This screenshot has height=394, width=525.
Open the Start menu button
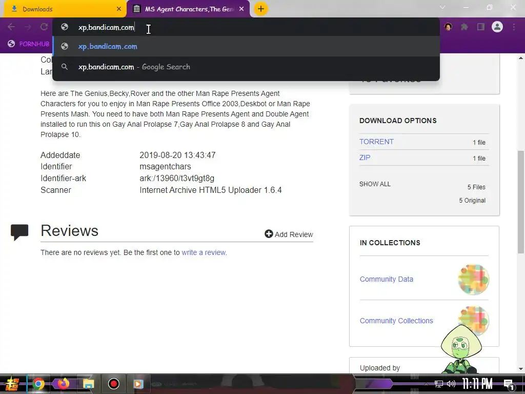12,384
